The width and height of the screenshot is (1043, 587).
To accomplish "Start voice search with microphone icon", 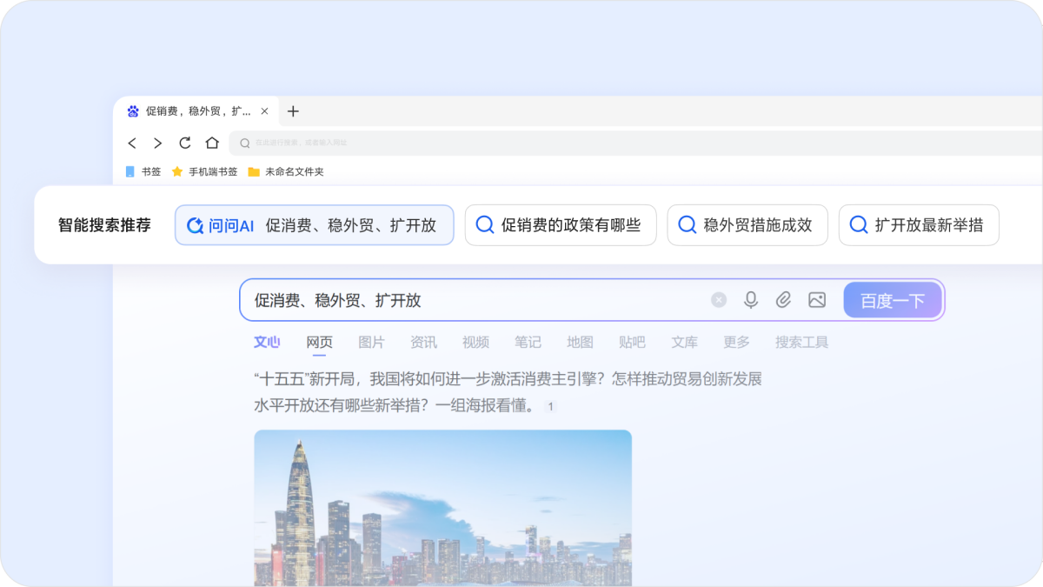I will 751,300.
